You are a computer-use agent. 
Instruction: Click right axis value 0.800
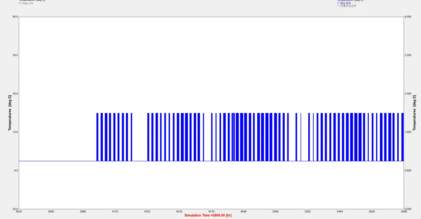click(408, 170)
